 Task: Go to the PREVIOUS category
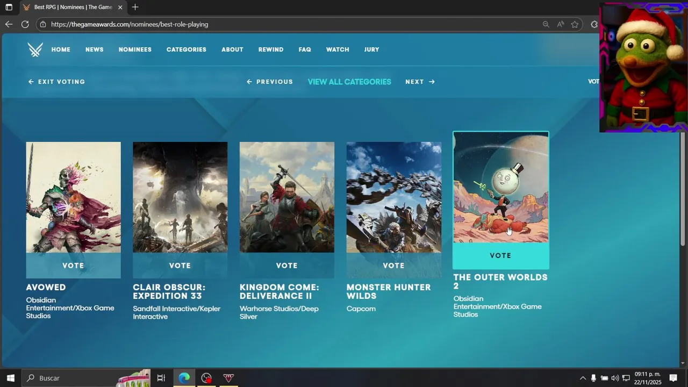270,82
